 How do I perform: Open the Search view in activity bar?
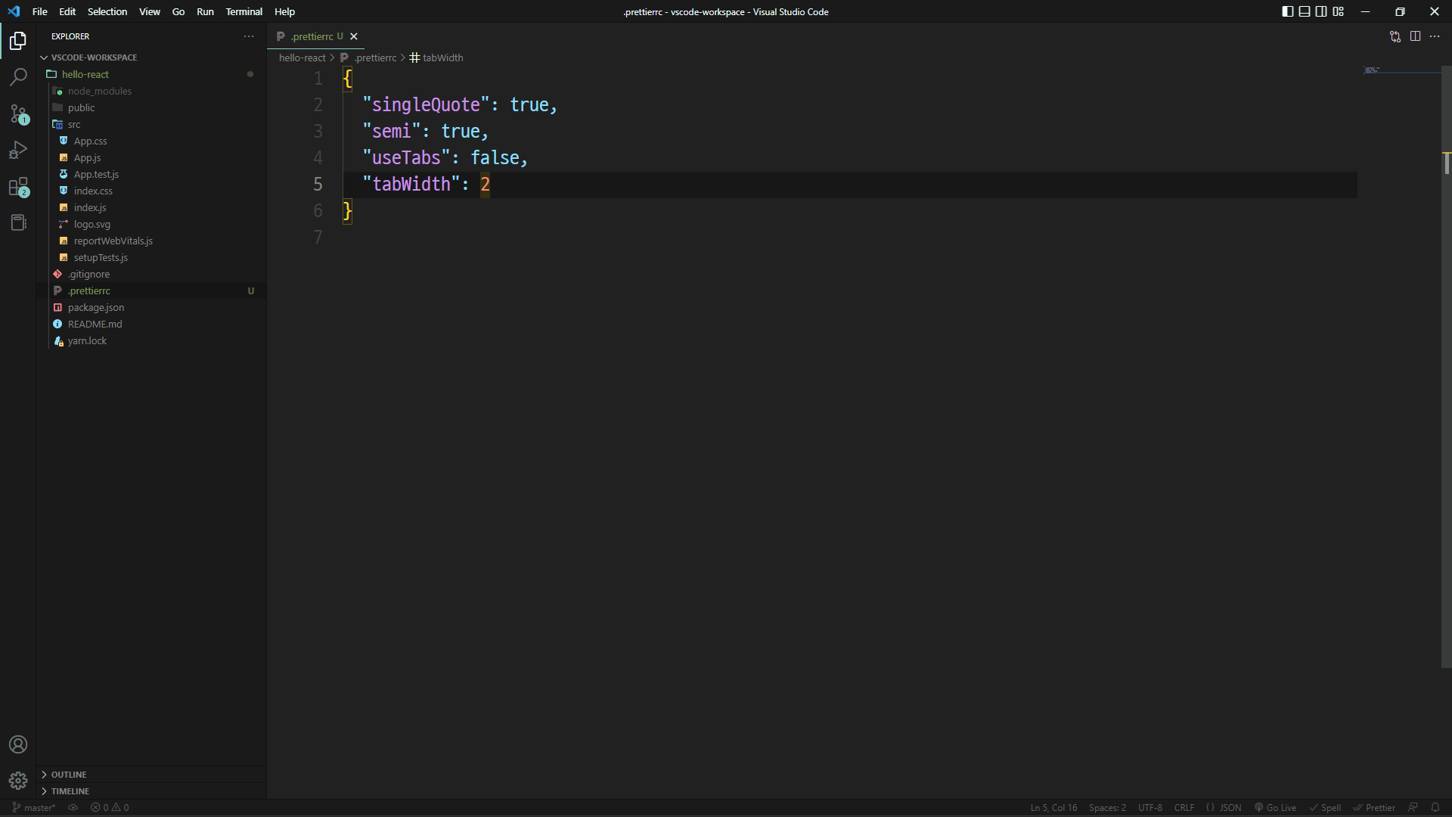tap(18, 77)
